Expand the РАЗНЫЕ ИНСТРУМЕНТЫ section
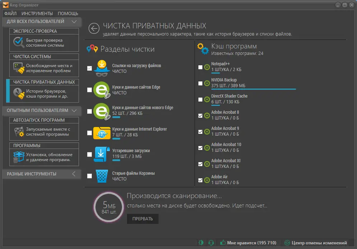Image resolution: width=357 pixels, height=249 pixels. (x=42, y=174)
